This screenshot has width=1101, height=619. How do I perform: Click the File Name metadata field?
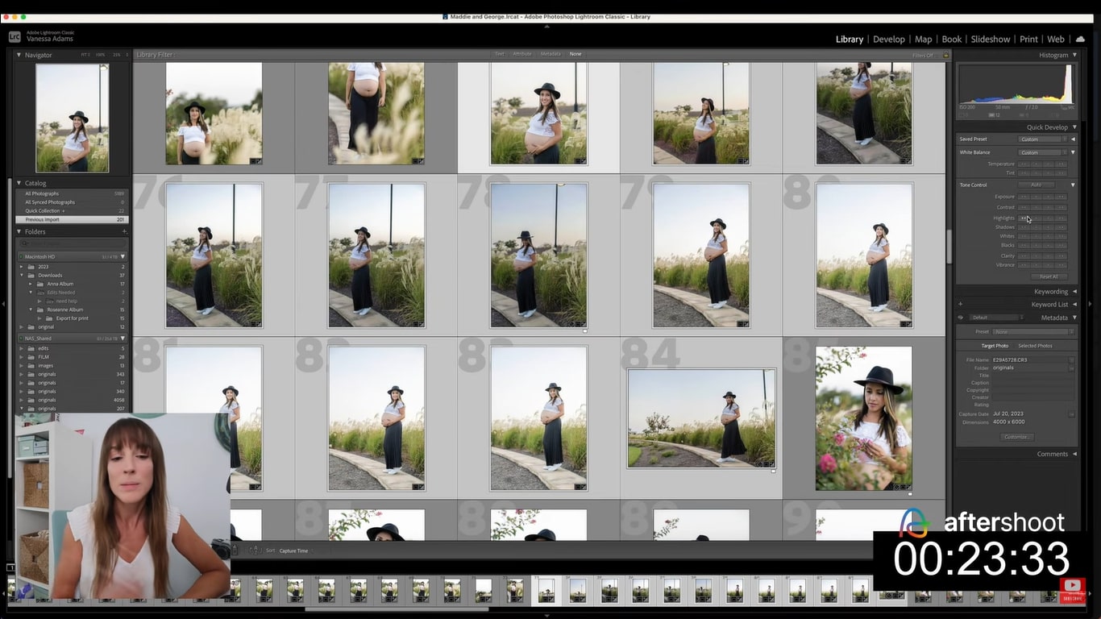click(x=1030, y=359)
